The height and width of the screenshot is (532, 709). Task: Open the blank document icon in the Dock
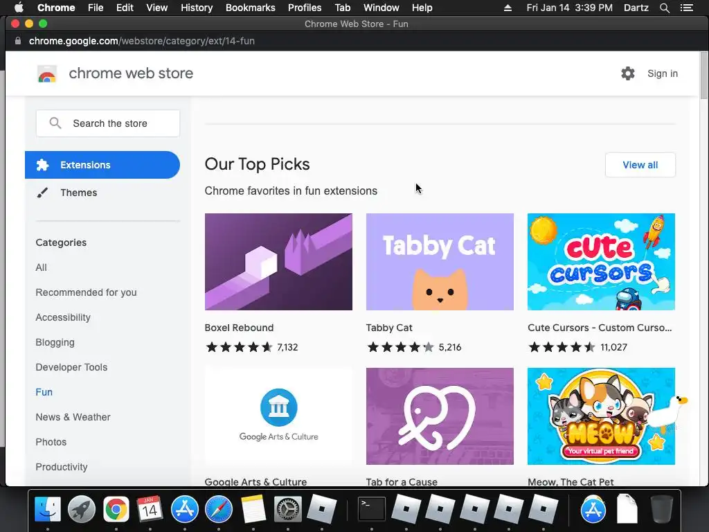pos(627,509)
